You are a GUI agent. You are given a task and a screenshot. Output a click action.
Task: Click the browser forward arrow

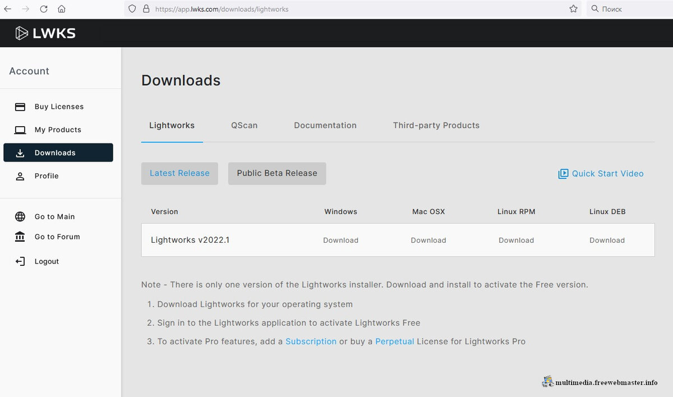26,9
